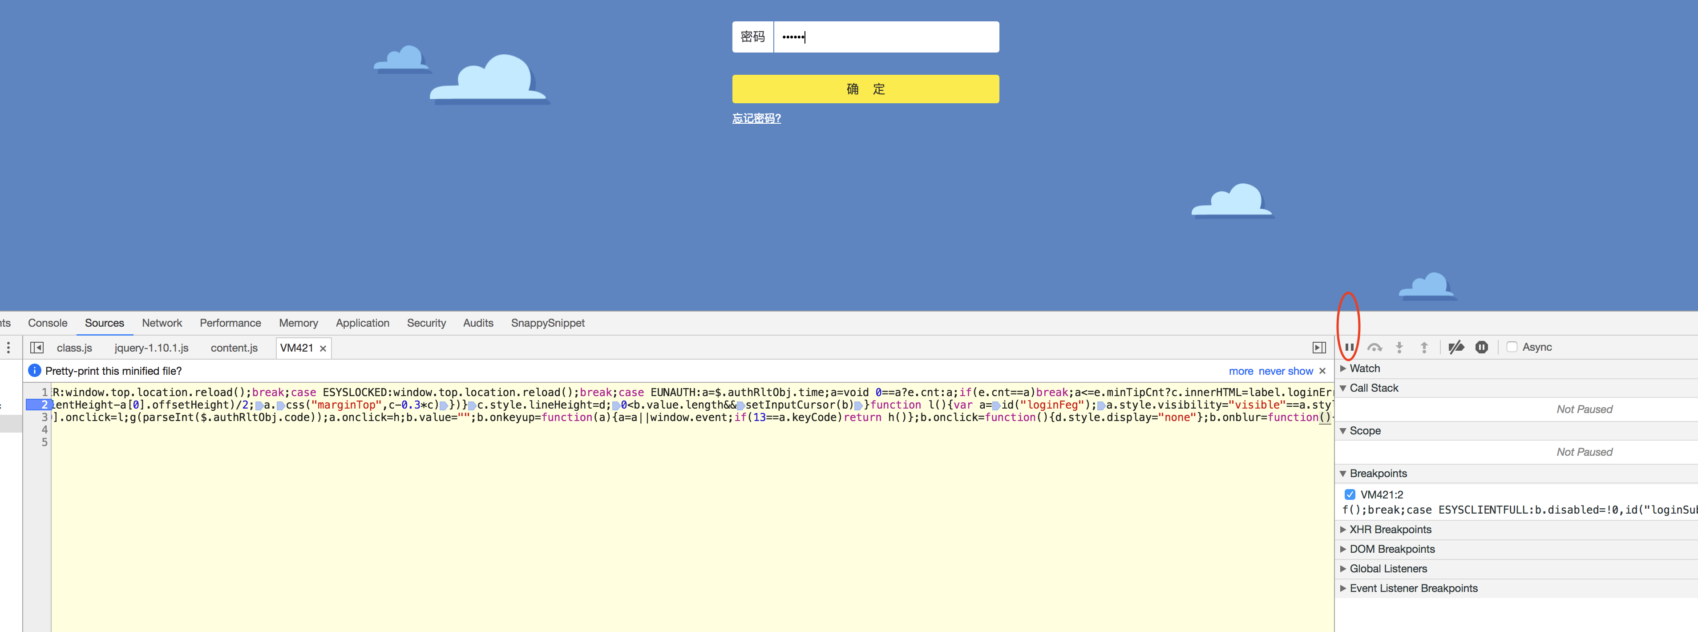Enable the Async checkbox
This screenshot has height=632, width=1698.
tap(1512, 347)
